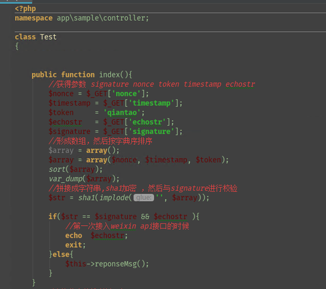Click the 'public' keyword before function index

click(x=44, y=75)
